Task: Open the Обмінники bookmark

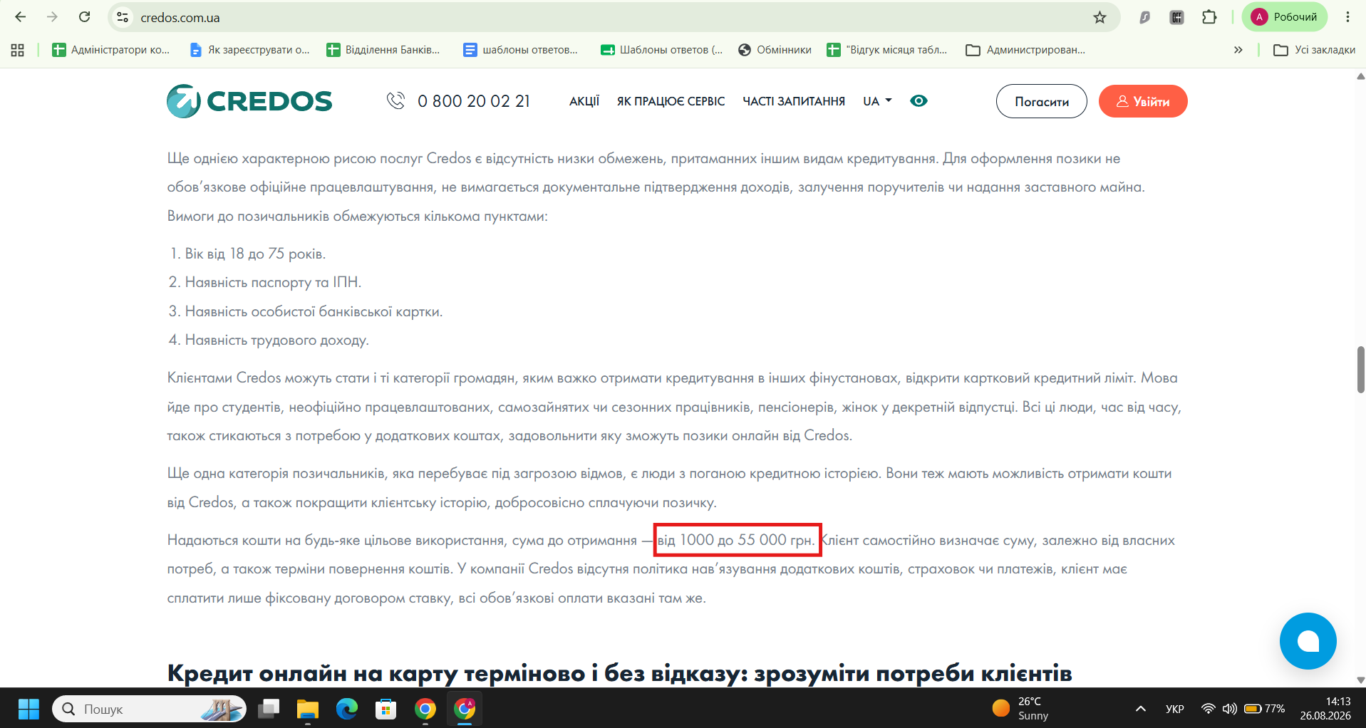Action: pos(775,50)
